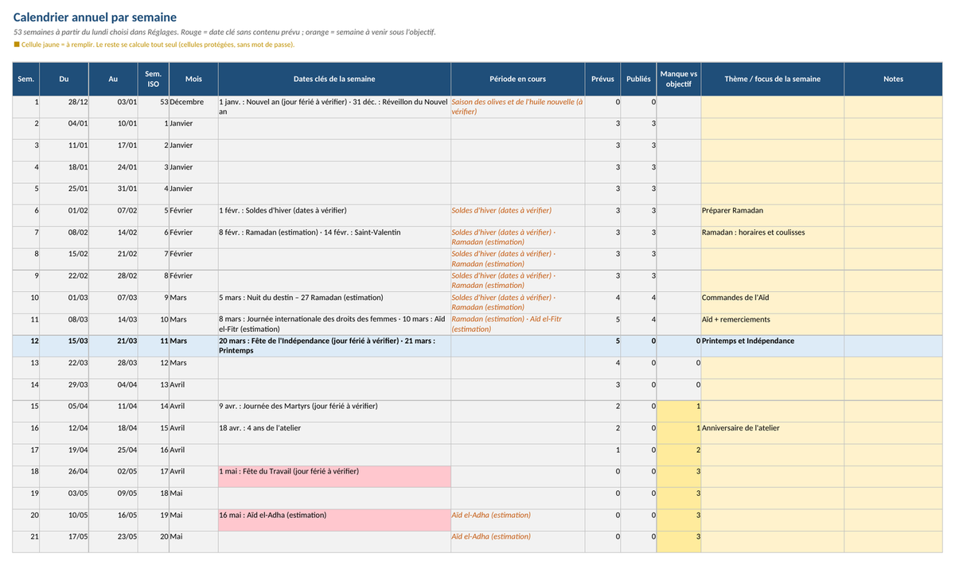Select the '05/04' start date cell

point(64,411)
